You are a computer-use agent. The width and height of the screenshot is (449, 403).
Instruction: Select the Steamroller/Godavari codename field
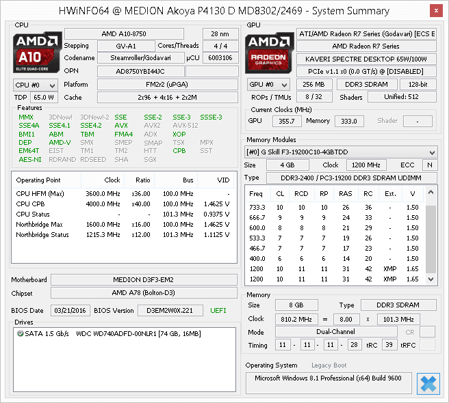(140, 58)
